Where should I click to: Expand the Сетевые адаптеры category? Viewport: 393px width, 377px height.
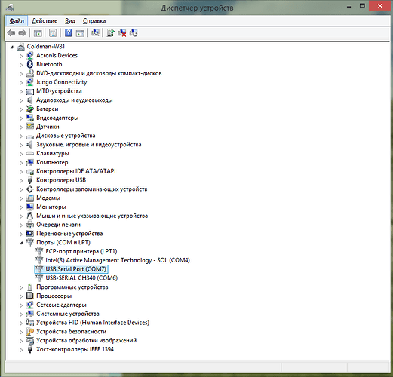[x=21, y=305]
